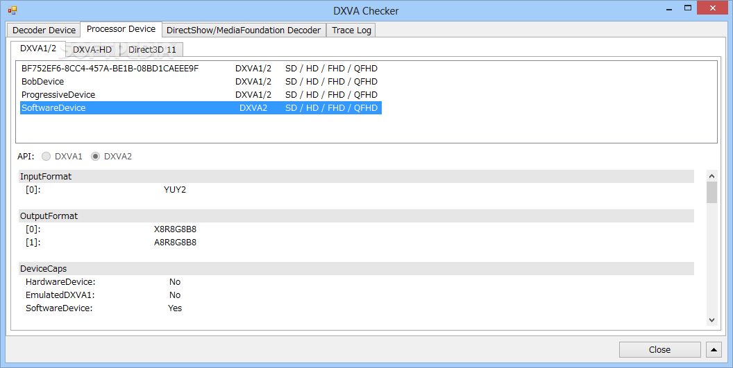Viewport: 733px width, 368px height.
Task: Click the EmulatedDXVA1 label
Action: (x=60, y=295)
